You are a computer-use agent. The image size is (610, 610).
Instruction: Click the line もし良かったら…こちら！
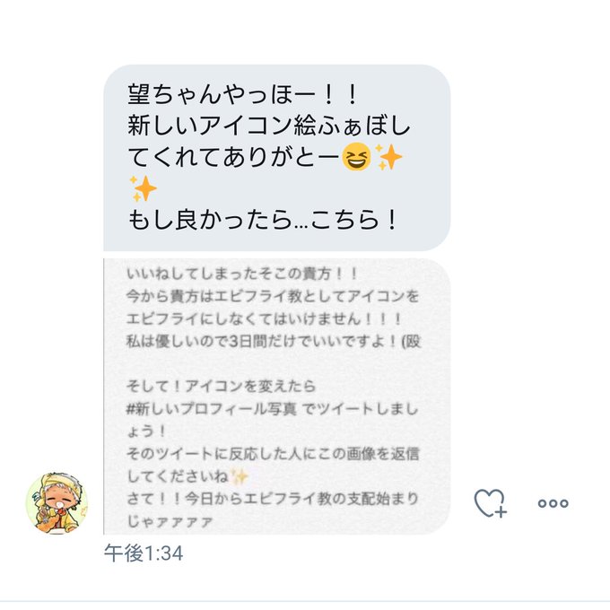coord(263,220)
